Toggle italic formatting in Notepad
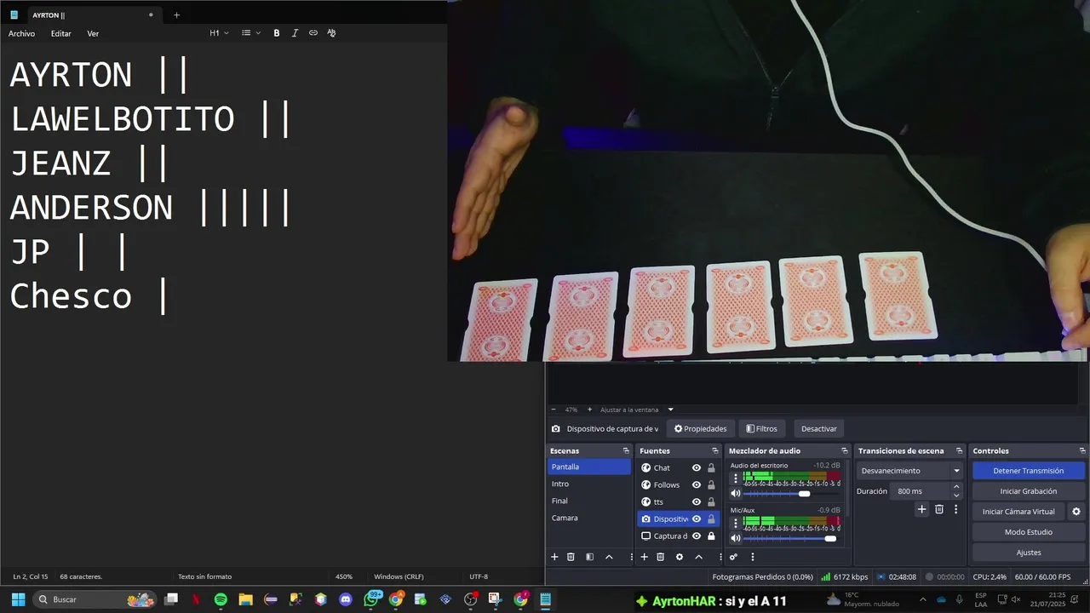Image resolution: width=1090 pixels, height=613 pixels. (x=295, y=33)
